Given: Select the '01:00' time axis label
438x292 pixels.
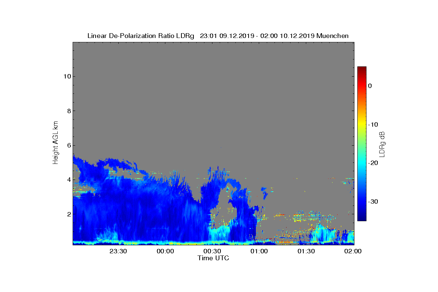Looking at the screenshot, I should click(x=260, y=251).
